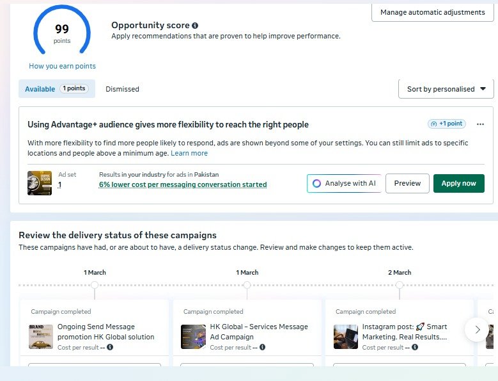The height and width of the screenshot is (381, 498).
Task: Click the Analyse with AI button
Action: click(x=344, y=183)
